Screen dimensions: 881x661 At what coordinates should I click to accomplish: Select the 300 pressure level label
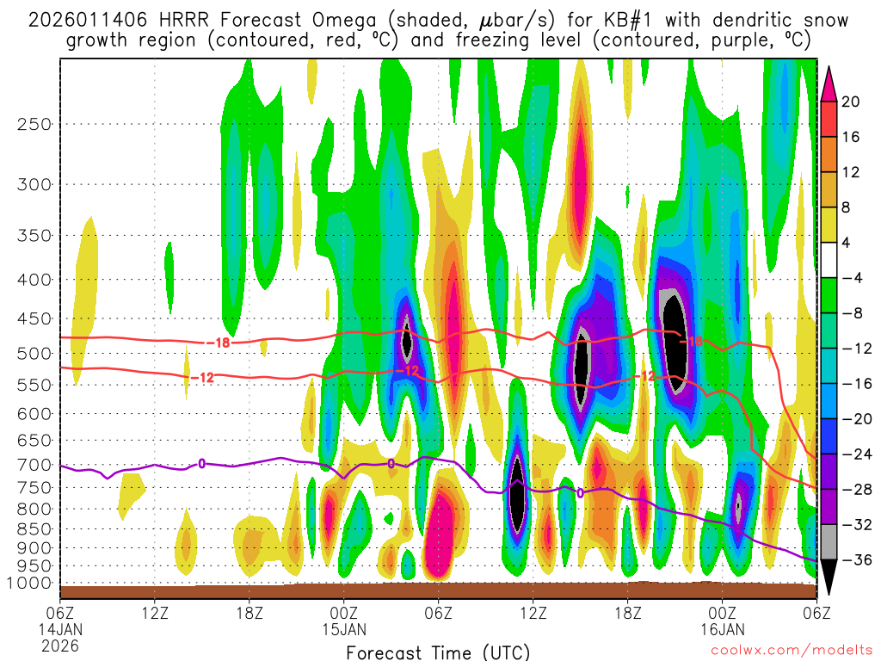[x=34, y=184]
